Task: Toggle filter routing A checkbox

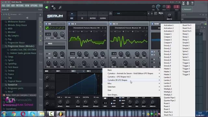Action: point(152,52)
